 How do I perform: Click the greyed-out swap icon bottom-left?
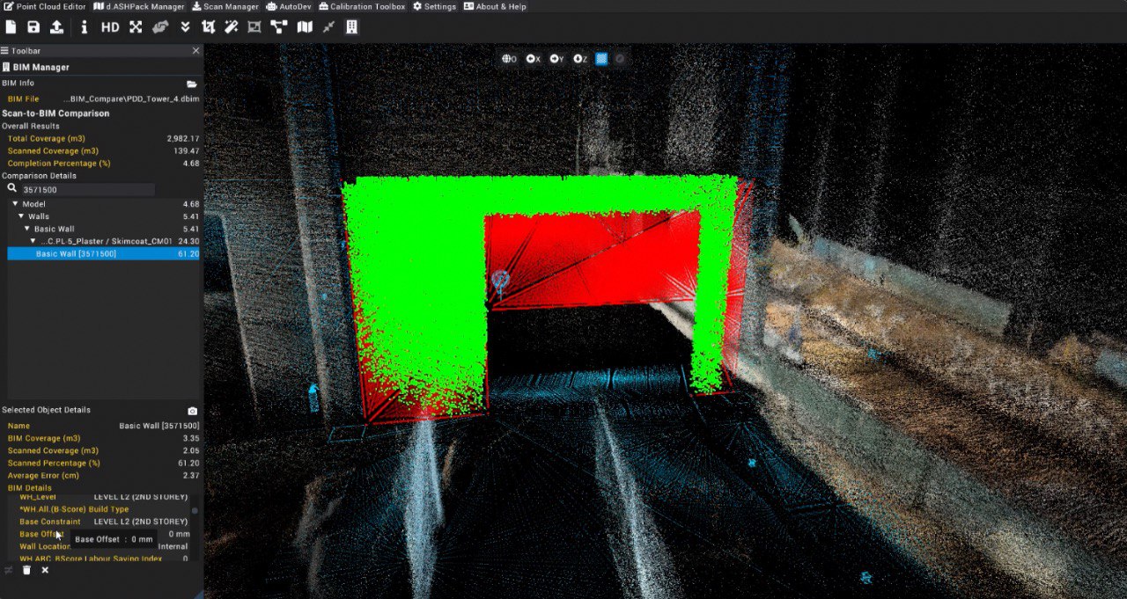click(x=9, y=570)
